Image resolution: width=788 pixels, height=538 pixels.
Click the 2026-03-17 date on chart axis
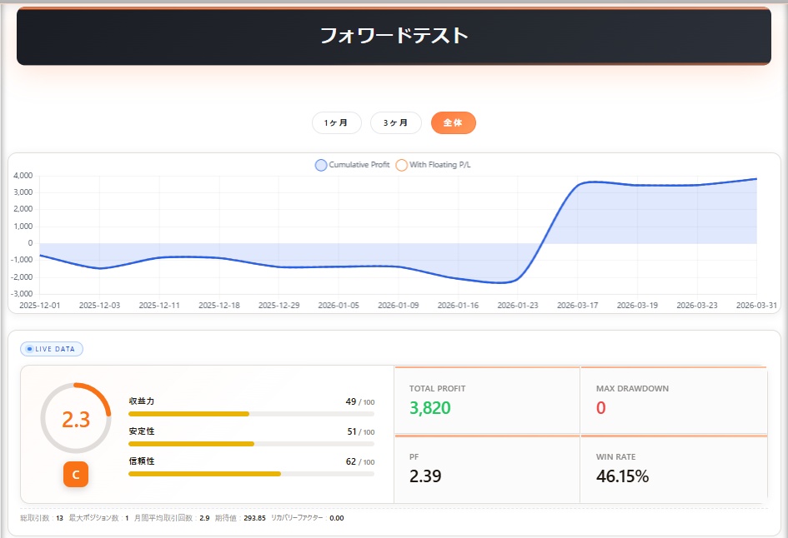point(578,306)
